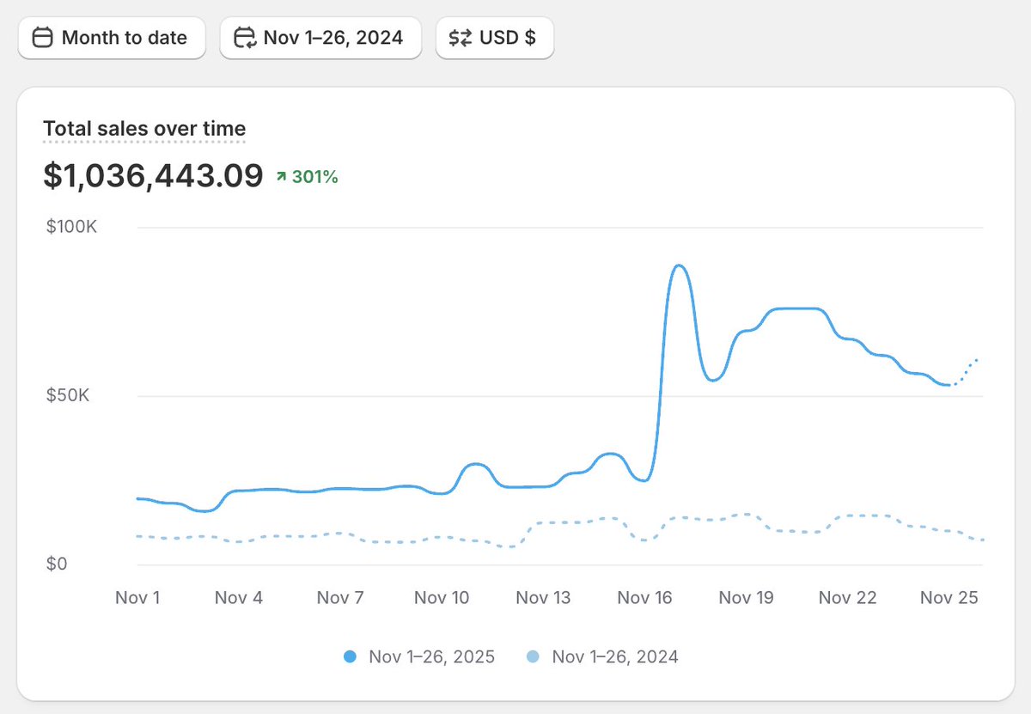Screen dimensions: 1031x714
Task: Open the Total sales over time report
Action: click(144, 129)
